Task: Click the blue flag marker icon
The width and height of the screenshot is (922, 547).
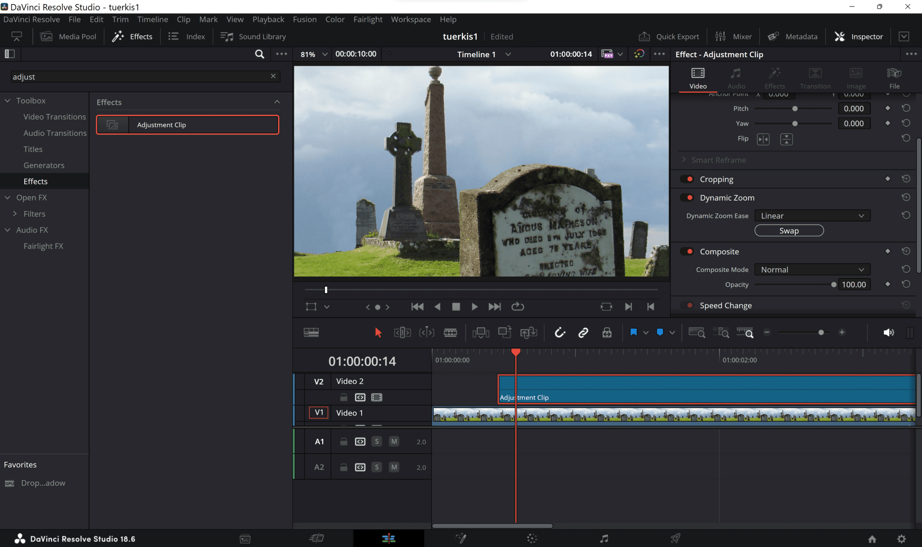Action: tap(633, 333)
